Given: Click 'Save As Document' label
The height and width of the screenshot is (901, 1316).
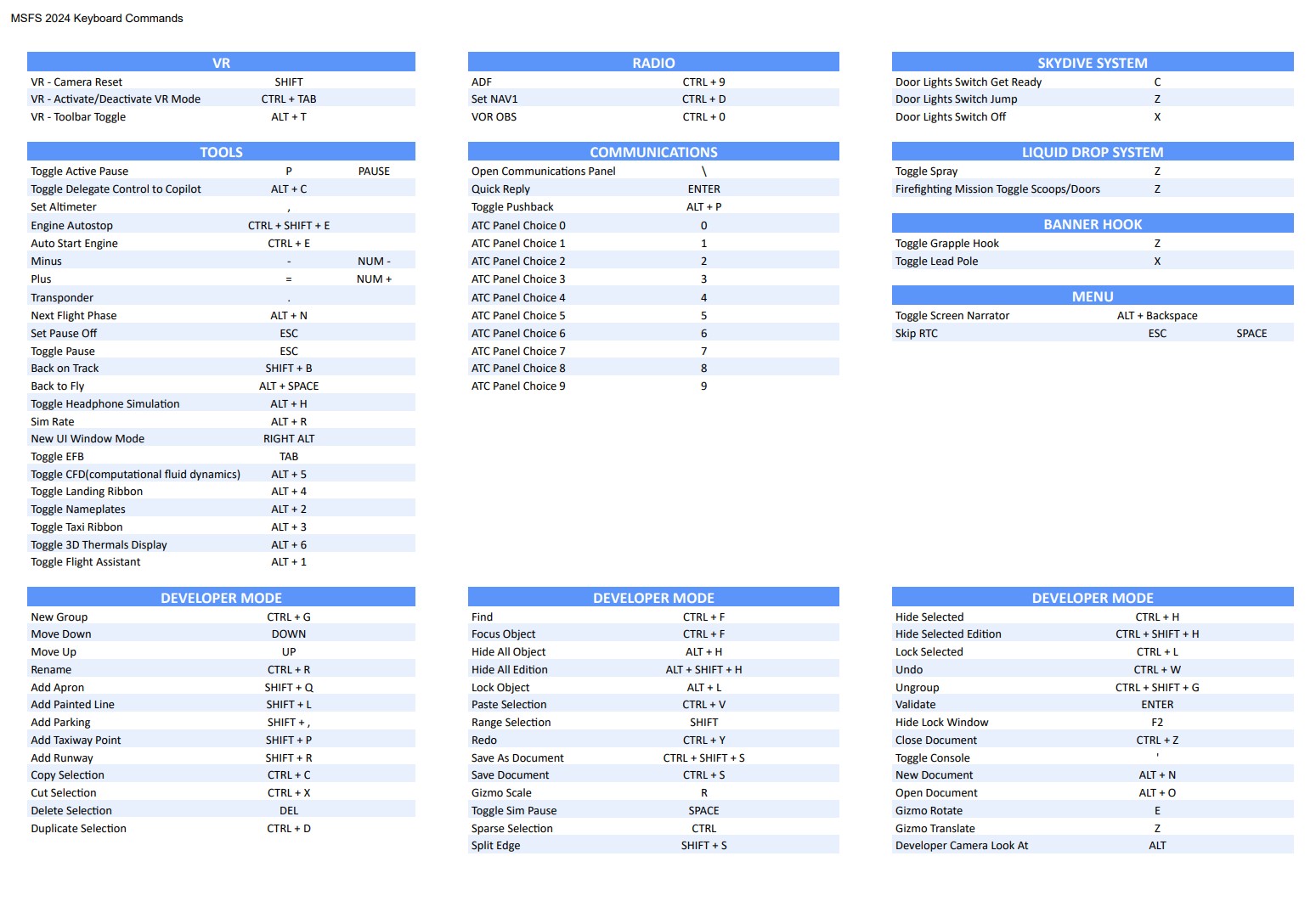Looking at the screenshot, I should point(517,758).
